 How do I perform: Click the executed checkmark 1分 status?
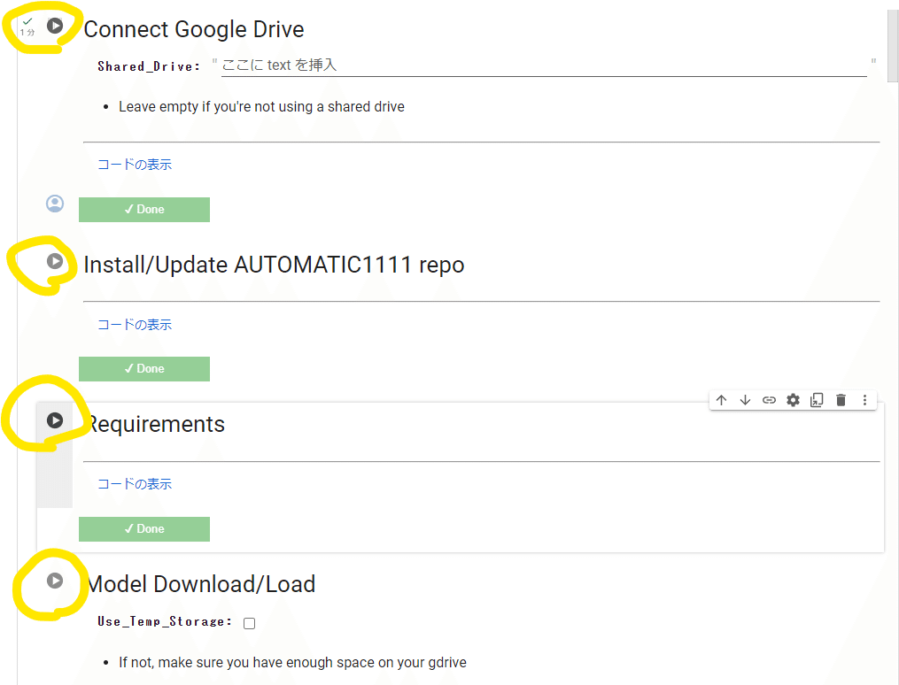(x=27, y=27)
